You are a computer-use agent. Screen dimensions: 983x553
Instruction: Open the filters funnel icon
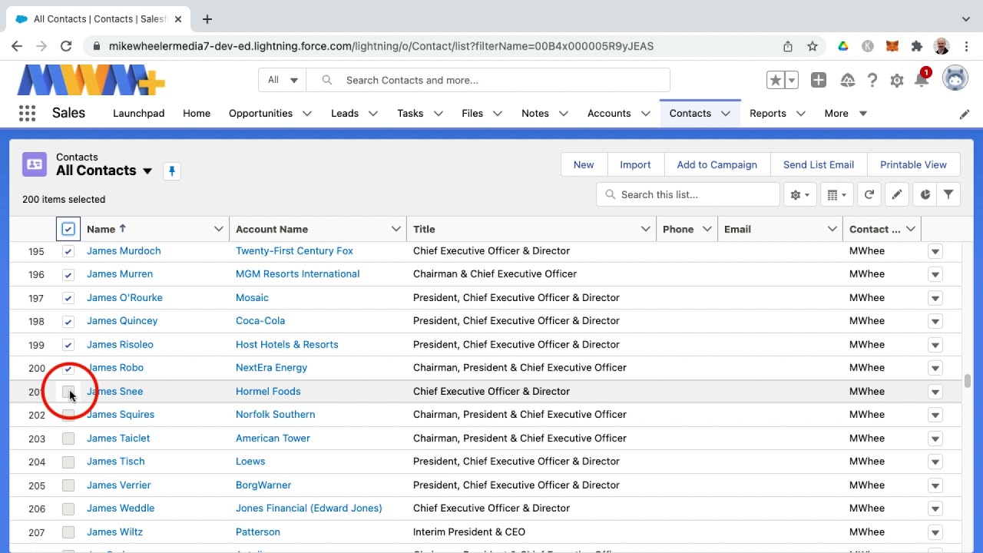coord(948,195)
